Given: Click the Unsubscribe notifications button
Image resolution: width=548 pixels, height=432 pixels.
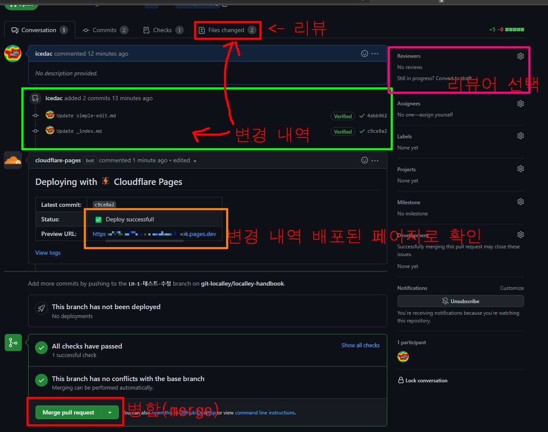Looking at the screenshot, I should coord(460,301).
